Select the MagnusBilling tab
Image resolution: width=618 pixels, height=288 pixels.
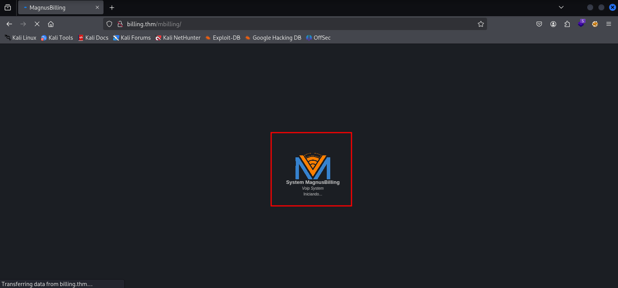(x=61, y=7)
